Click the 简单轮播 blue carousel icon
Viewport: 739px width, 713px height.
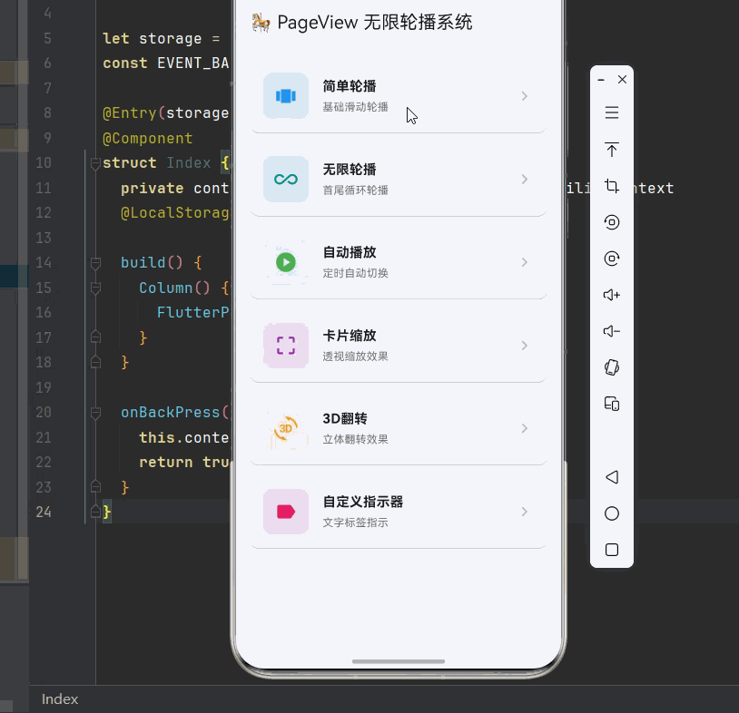tap(285, 95)
